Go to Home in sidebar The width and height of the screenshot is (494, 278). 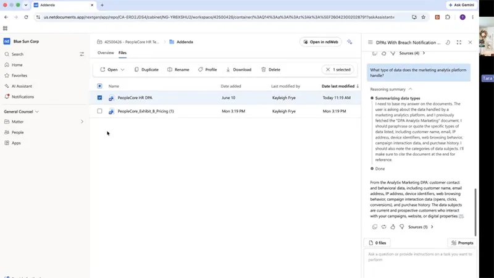coord(17,65)
